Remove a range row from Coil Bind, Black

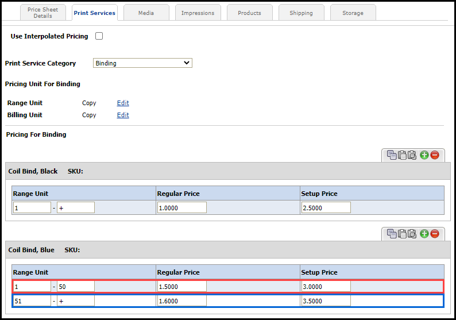click(435, 155)
